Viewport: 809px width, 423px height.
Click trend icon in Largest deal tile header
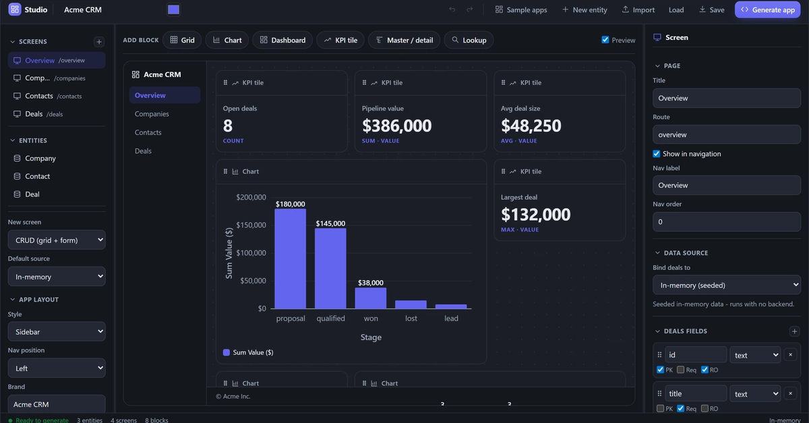pos(513,171)
